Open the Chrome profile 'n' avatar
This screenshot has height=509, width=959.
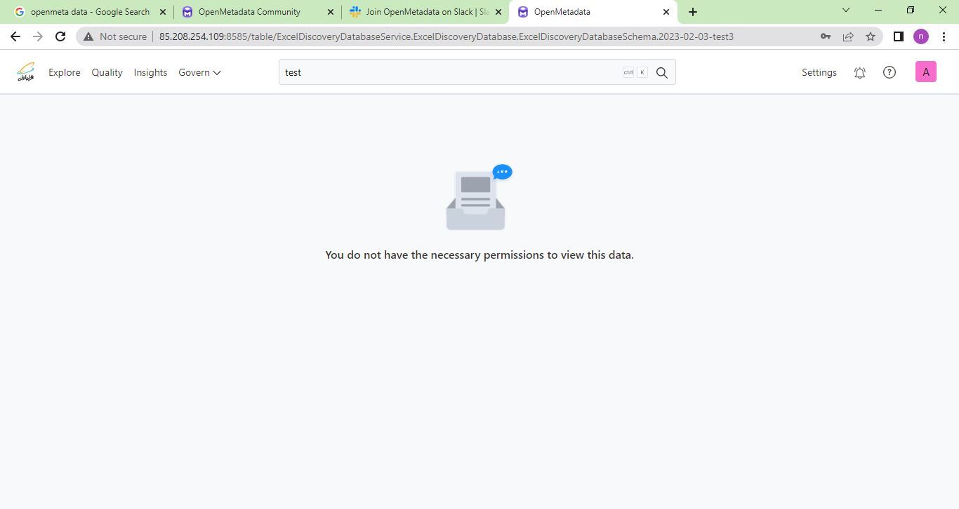(921, 36)
